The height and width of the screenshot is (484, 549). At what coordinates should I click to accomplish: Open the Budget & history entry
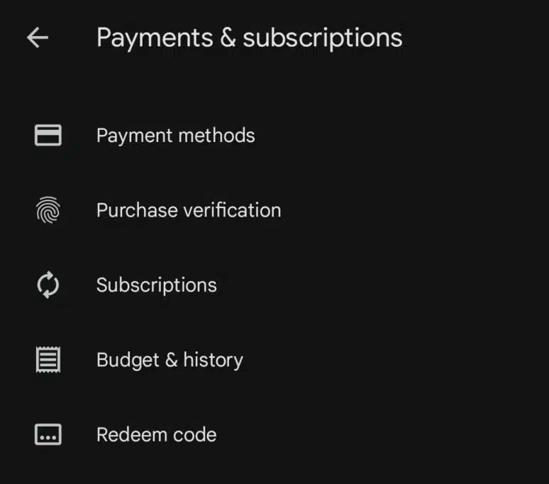[213, 360]
